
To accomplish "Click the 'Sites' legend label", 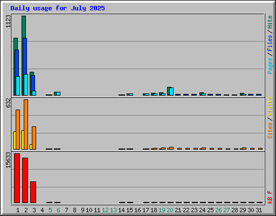I will [x=270, y=131].
